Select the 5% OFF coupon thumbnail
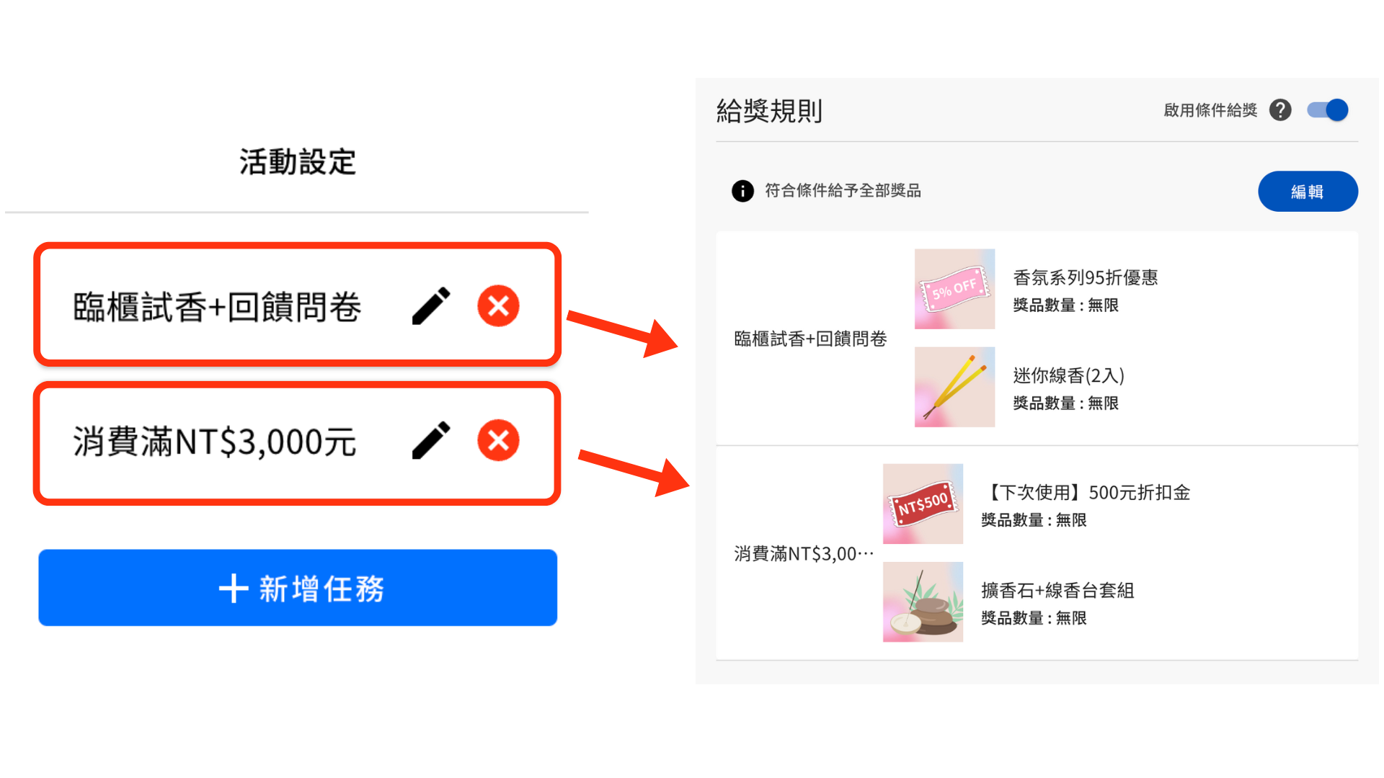 click(954, 289)
